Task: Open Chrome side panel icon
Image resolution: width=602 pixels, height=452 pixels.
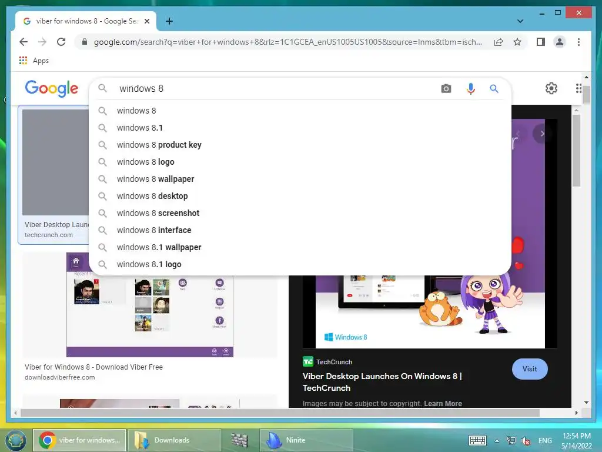Action: point(541,42)
